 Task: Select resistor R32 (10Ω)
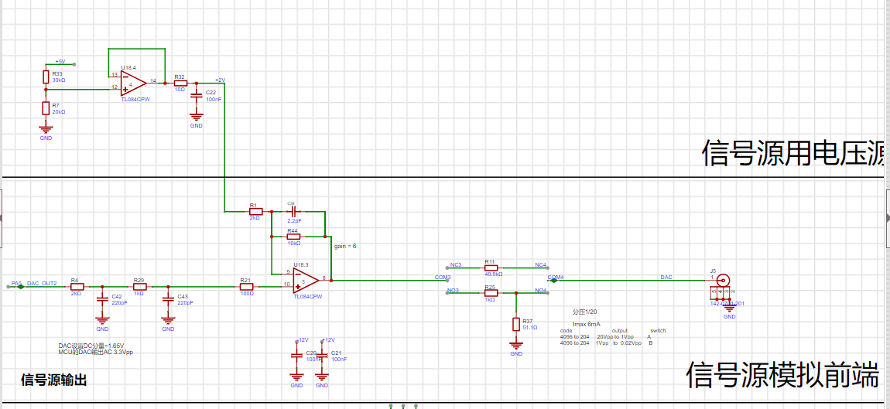[180, 83]
